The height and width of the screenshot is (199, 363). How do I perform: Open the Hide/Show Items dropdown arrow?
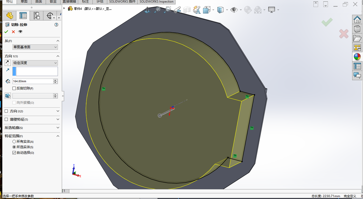point(241,10)
